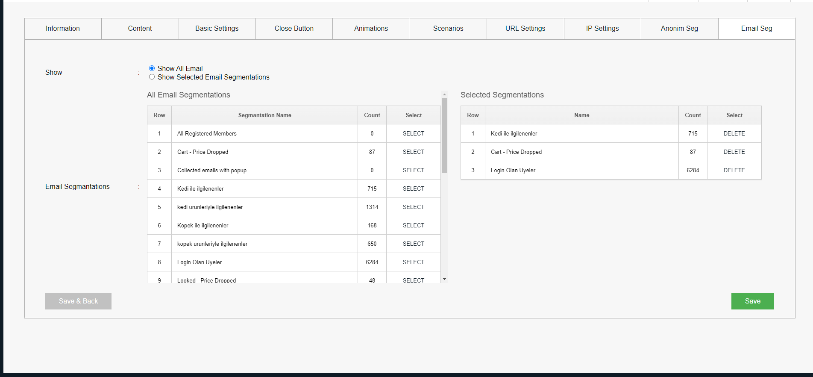
Task: Open the IP Settings tab
Action: (602, 29)
